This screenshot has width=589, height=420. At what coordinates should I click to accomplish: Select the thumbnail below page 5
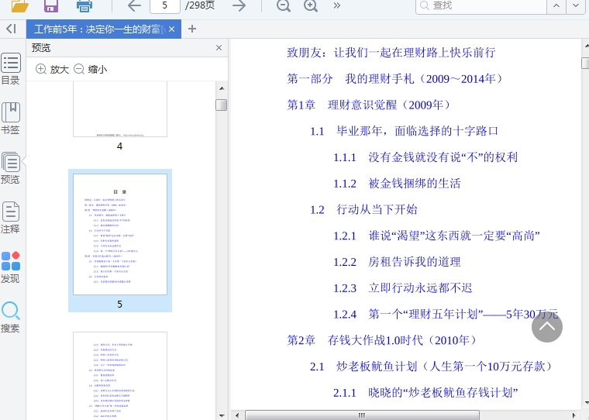coord(120,376)
